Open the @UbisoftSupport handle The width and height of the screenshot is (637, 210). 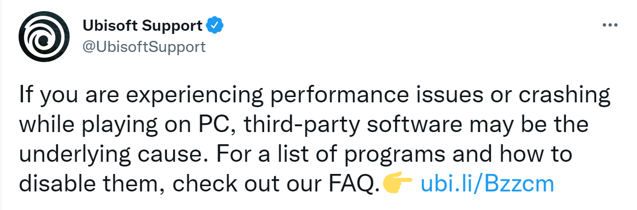click(144, 47)
